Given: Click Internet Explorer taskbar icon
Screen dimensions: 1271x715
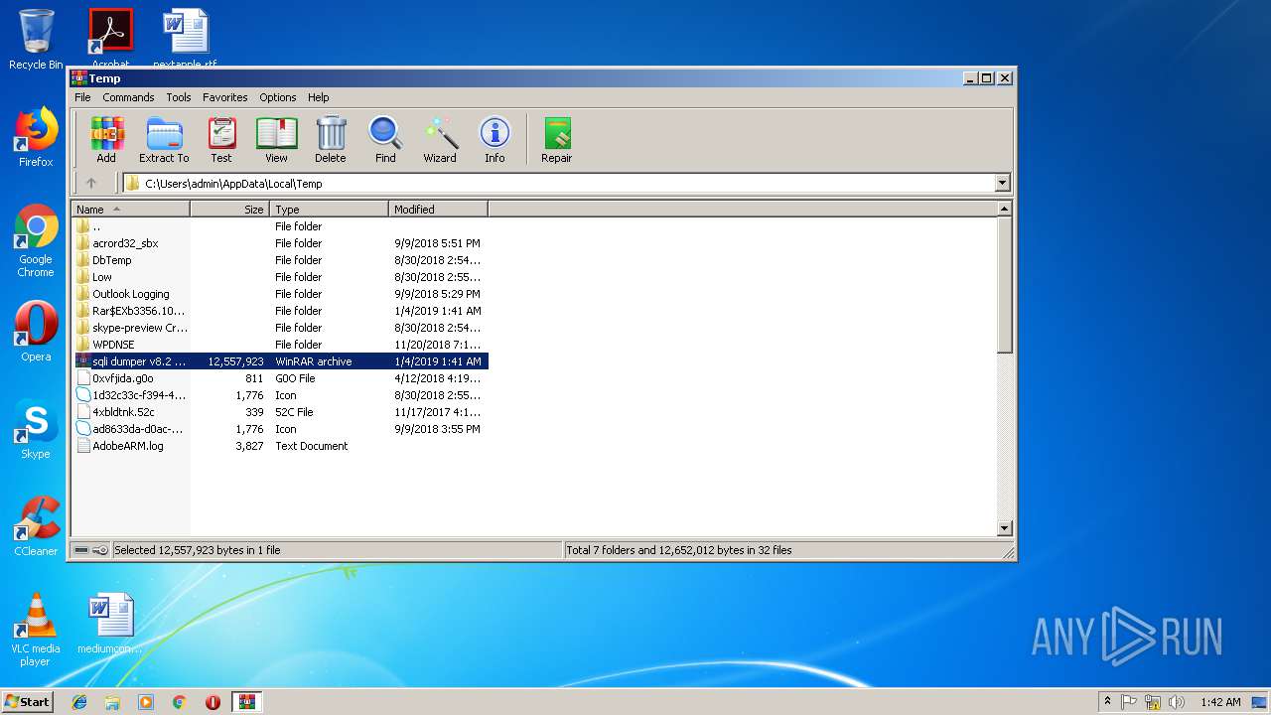Looking at the screenshot, I should [x=79, y=702].
